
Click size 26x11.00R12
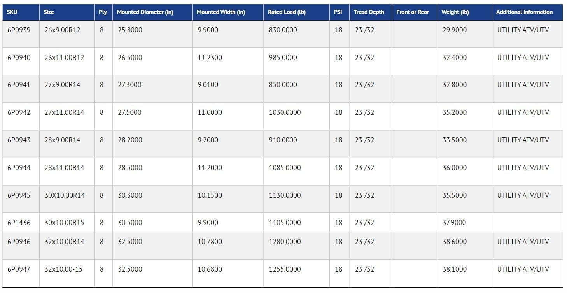point(64,58)
